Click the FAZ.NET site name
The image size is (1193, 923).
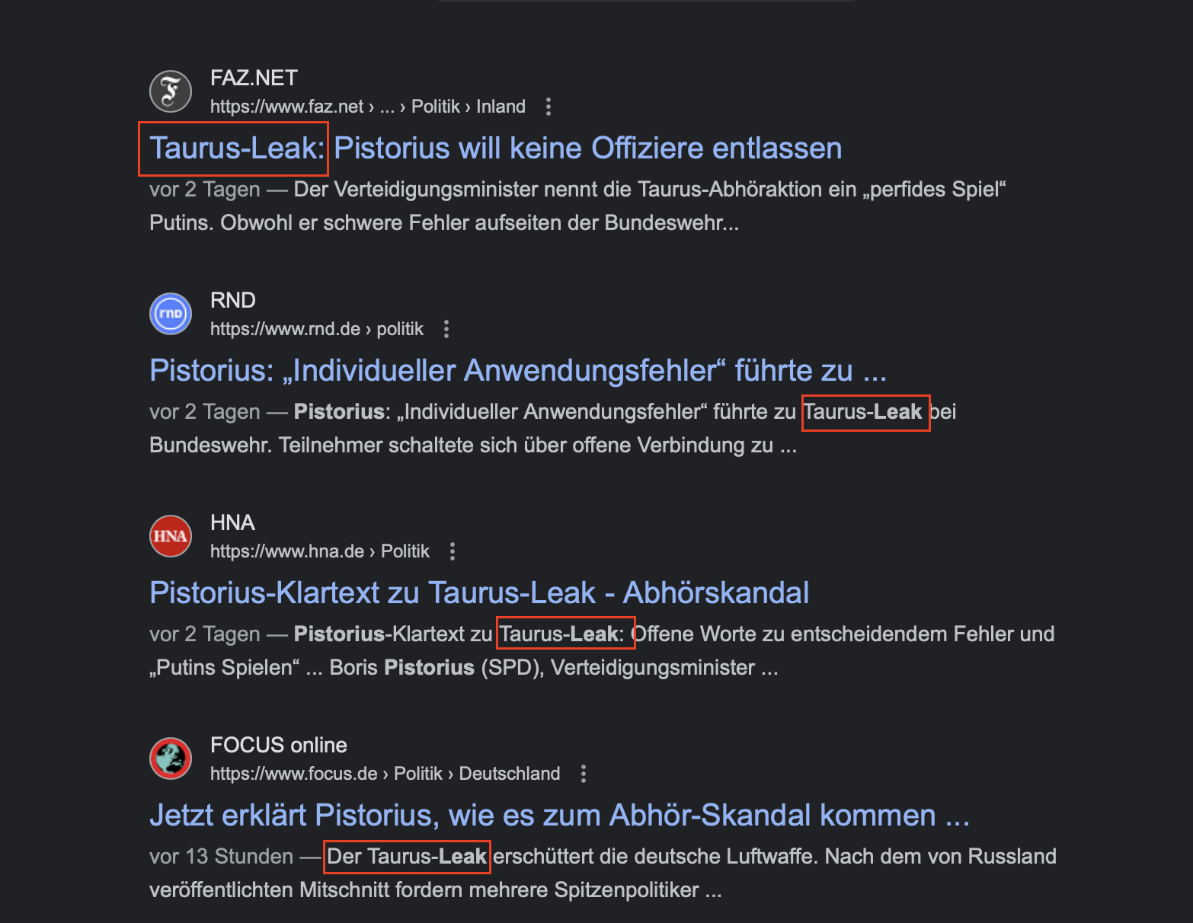(254, 78)
